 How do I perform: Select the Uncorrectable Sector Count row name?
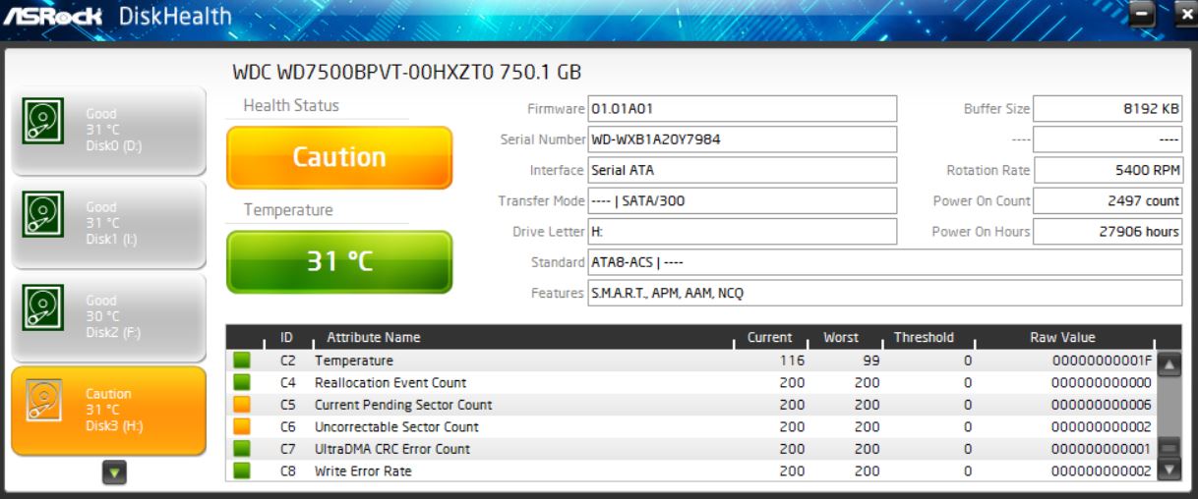click(x=396, y=426)
